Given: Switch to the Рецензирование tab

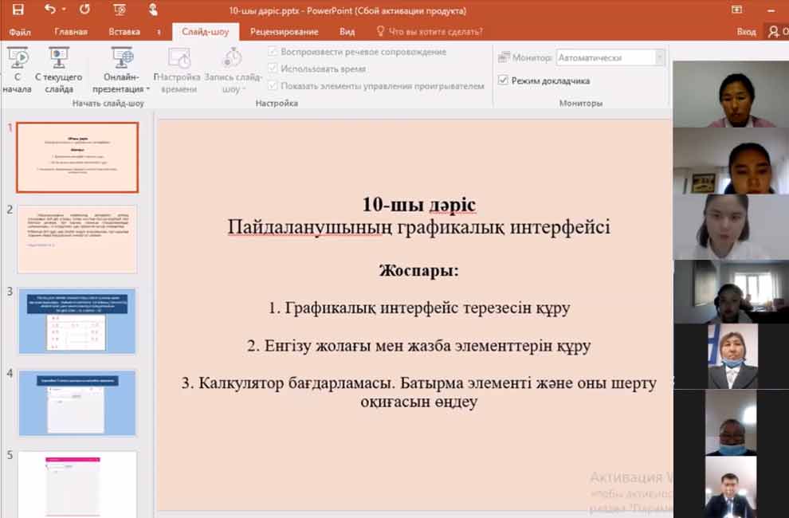Looking at the screenshot, I should click(284, 32).
